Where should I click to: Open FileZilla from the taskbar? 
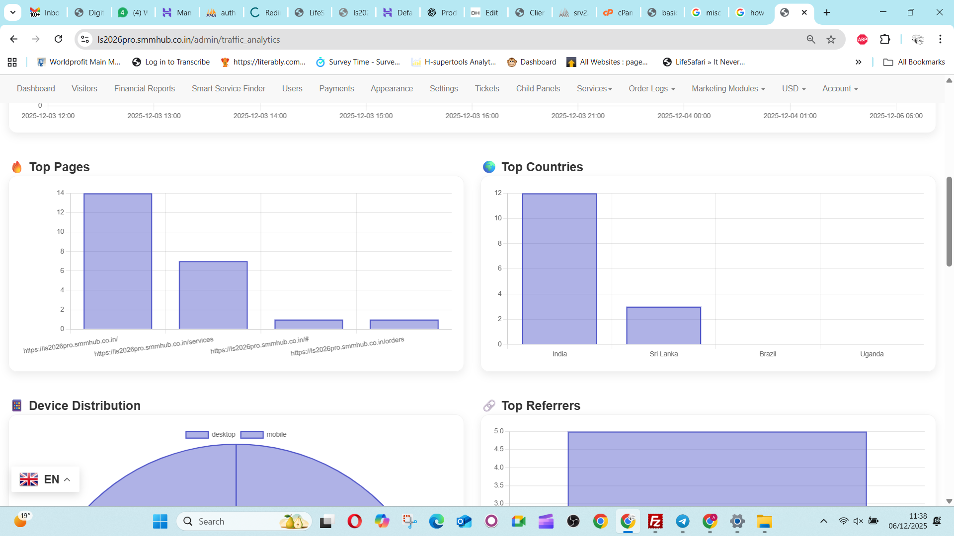[x=655, y=521]
